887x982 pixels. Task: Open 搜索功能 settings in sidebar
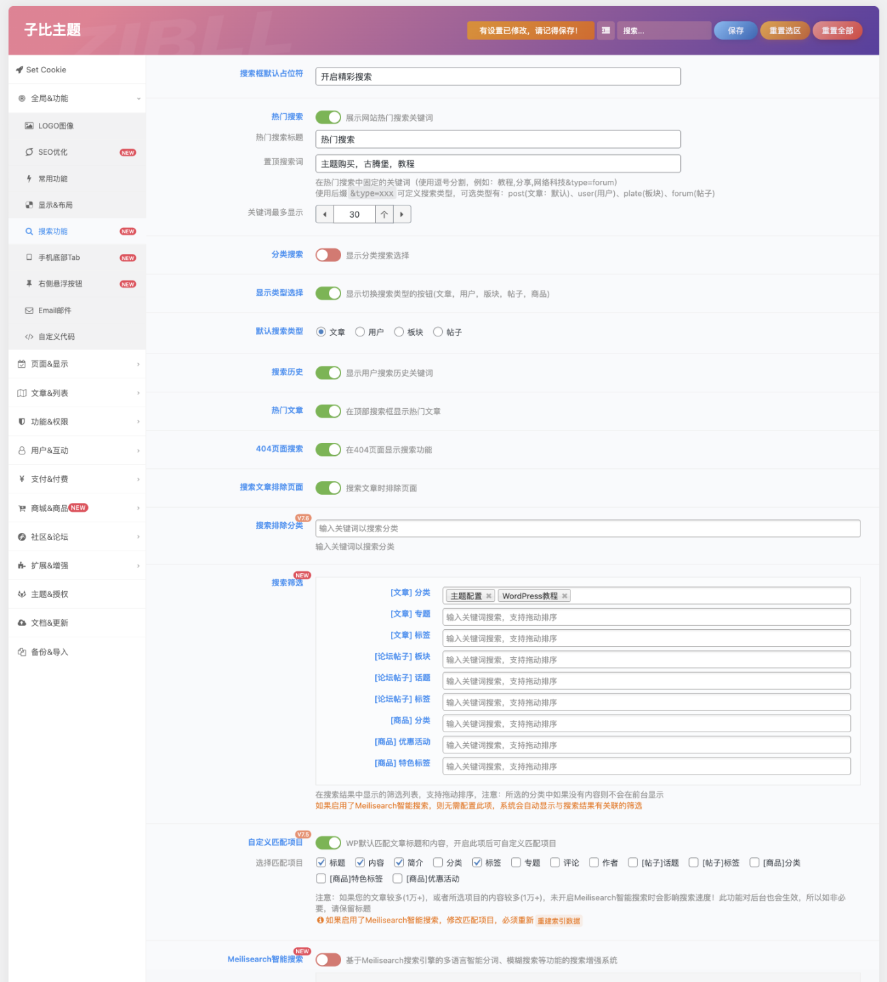[28, 231]
